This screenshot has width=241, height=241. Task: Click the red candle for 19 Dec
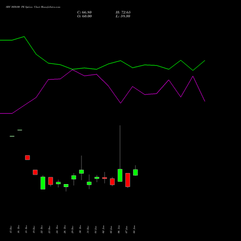pos(35,172)
